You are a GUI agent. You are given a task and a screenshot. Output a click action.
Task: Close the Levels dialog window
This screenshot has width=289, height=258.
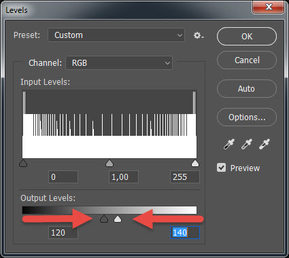point(269,7)
